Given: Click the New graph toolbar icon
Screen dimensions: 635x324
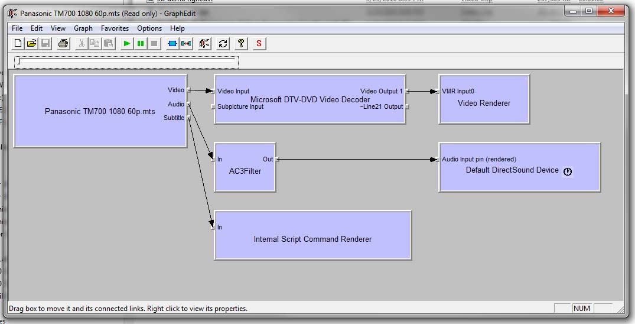Looking at the screenshot, I should click(18, 43).
